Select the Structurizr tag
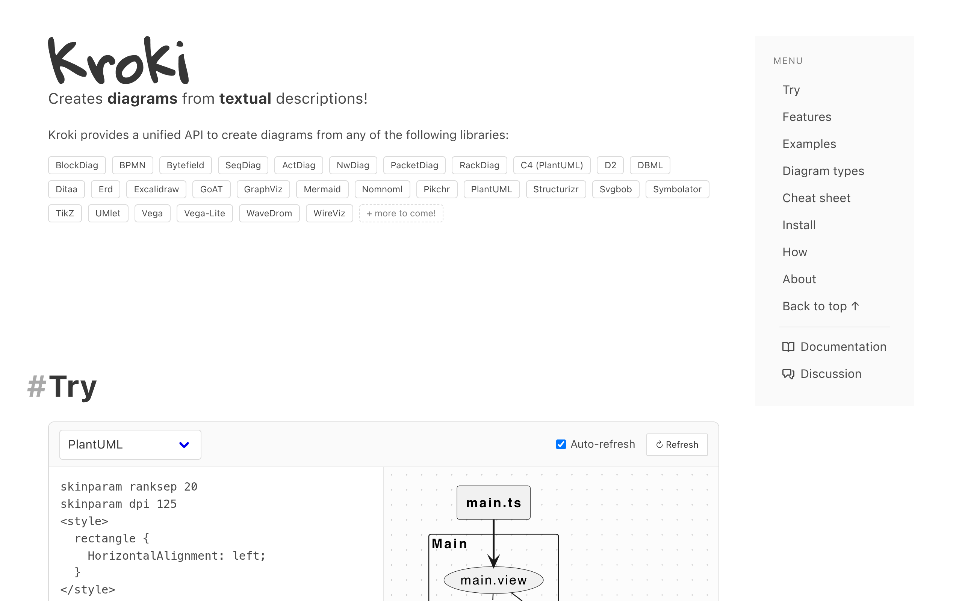 click(556, 189)
